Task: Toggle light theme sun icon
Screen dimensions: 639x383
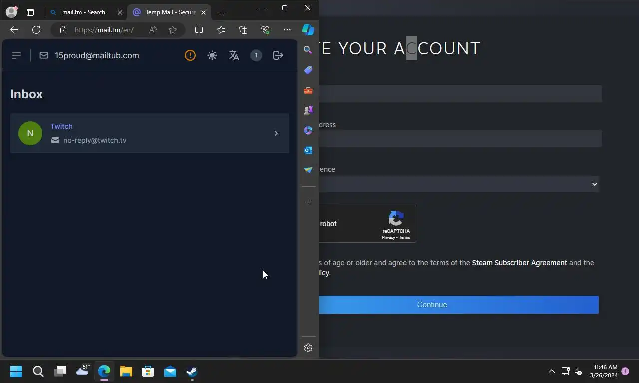Action: click(212, 55)
